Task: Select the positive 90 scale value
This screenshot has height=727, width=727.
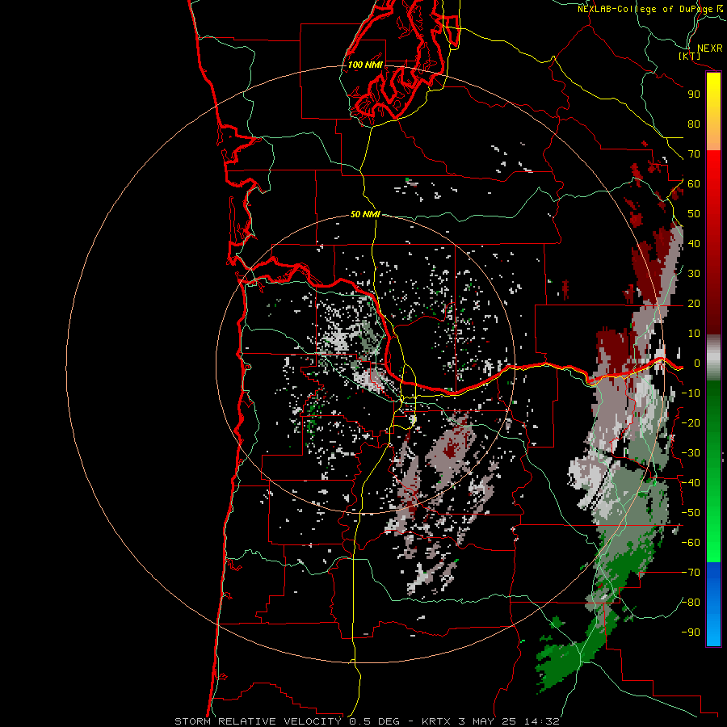Action: coord(694,95)
